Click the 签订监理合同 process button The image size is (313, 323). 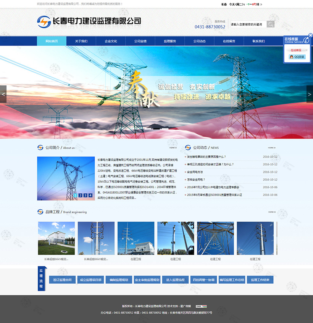[62, 280]
